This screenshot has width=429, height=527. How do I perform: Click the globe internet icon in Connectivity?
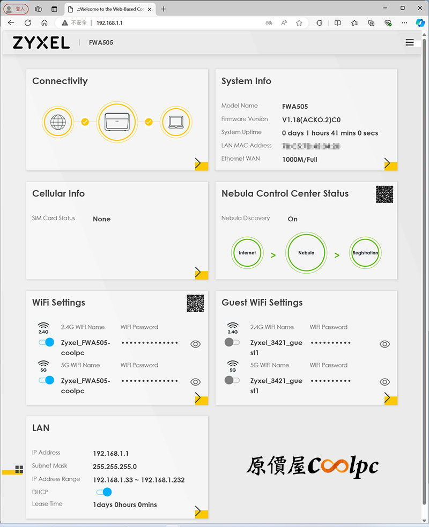(58, 122)
